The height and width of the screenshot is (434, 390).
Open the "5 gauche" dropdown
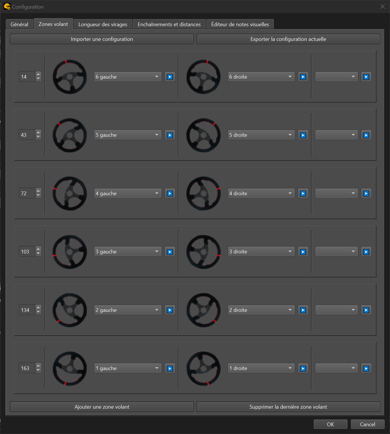[128, 135]
